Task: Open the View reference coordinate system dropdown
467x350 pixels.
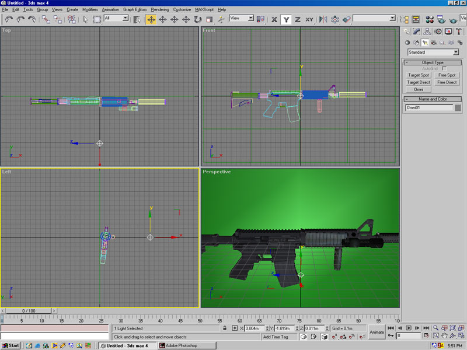Action: (x=242, y=19)
